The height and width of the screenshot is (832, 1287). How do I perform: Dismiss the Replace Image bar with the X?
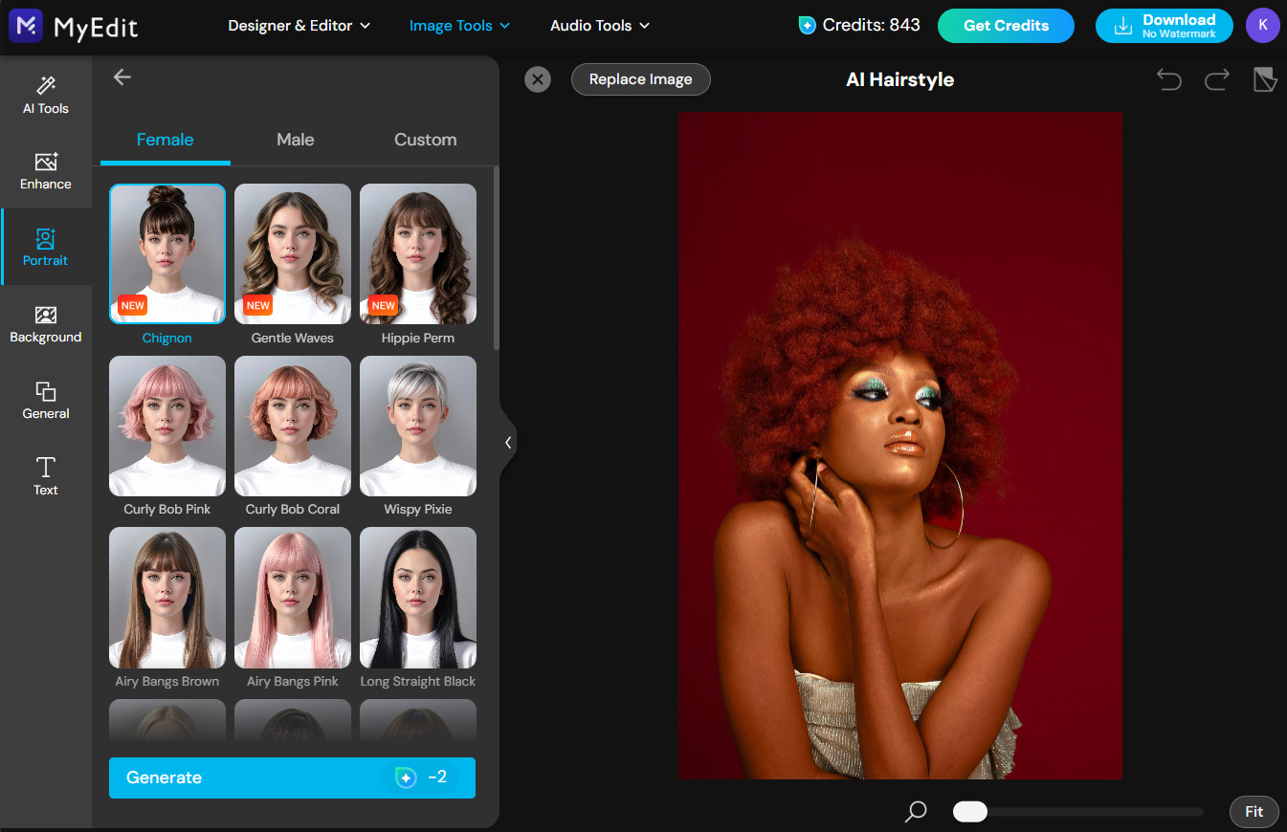click(537, 79)
